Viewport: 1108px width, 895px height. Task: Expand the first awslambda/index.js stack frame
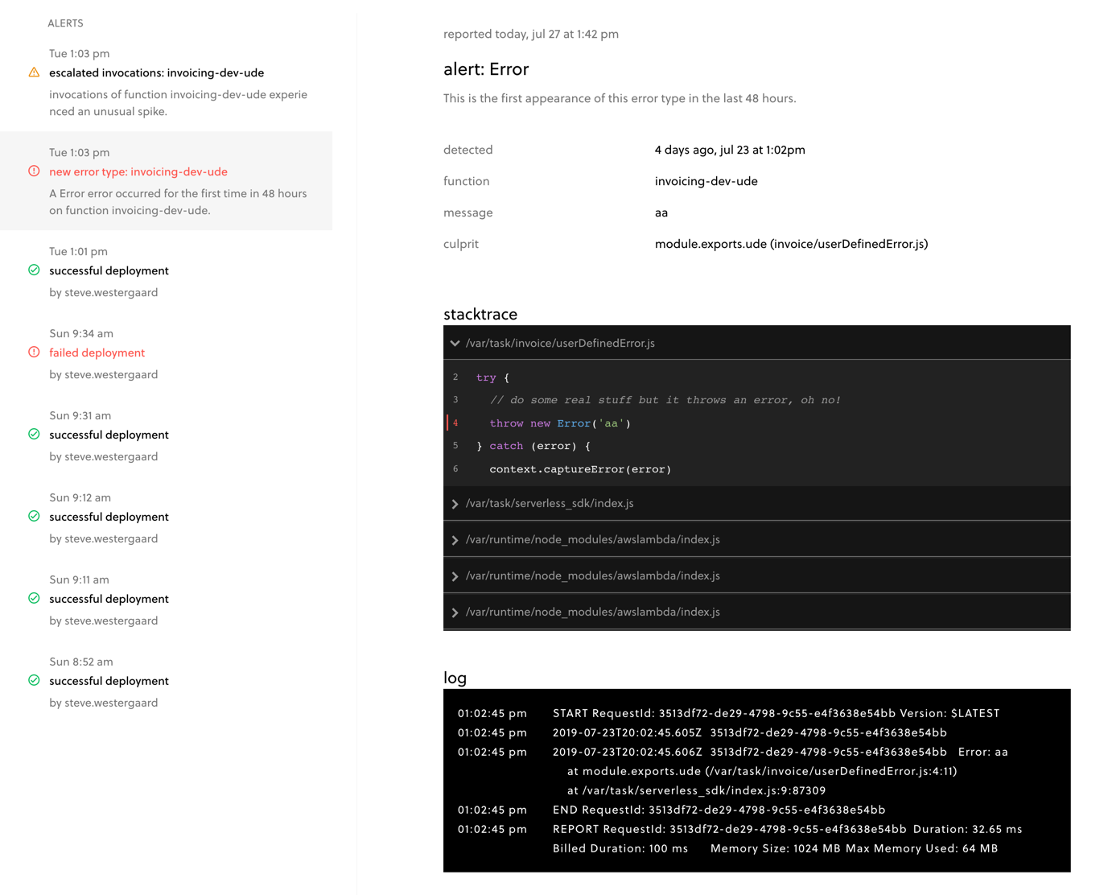tap(455, 539)
